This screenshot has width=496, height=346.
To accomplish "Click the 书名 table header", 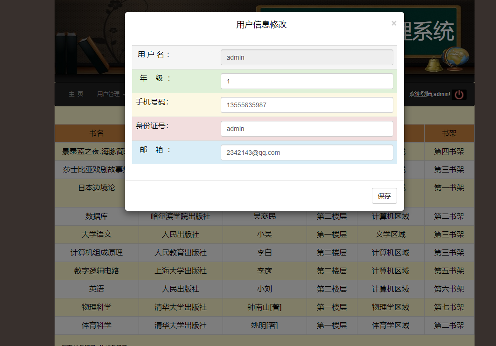I will point(97,133).
